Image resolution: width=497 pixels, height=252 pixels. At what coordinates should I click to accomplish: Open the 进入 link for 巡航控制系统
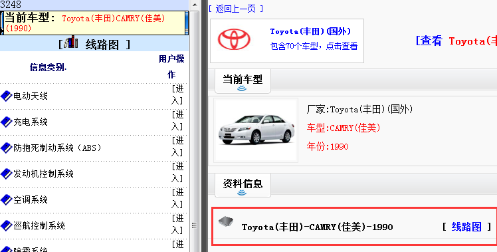click(177, 225)
